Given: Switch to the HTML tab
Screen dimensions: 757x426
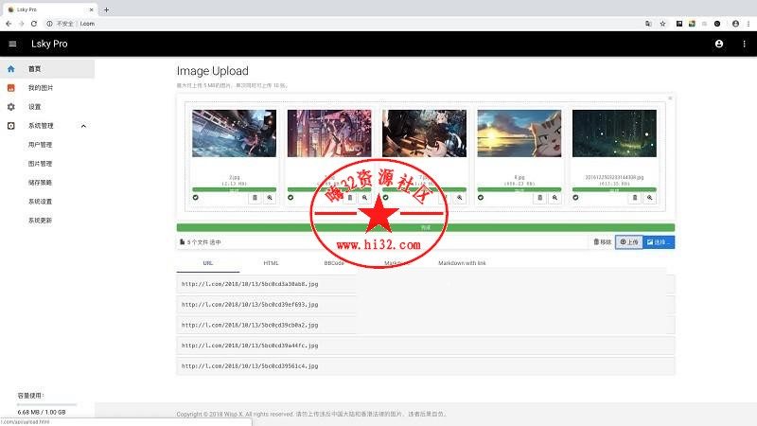Looking at the screenshot, I should coord(271,263).
